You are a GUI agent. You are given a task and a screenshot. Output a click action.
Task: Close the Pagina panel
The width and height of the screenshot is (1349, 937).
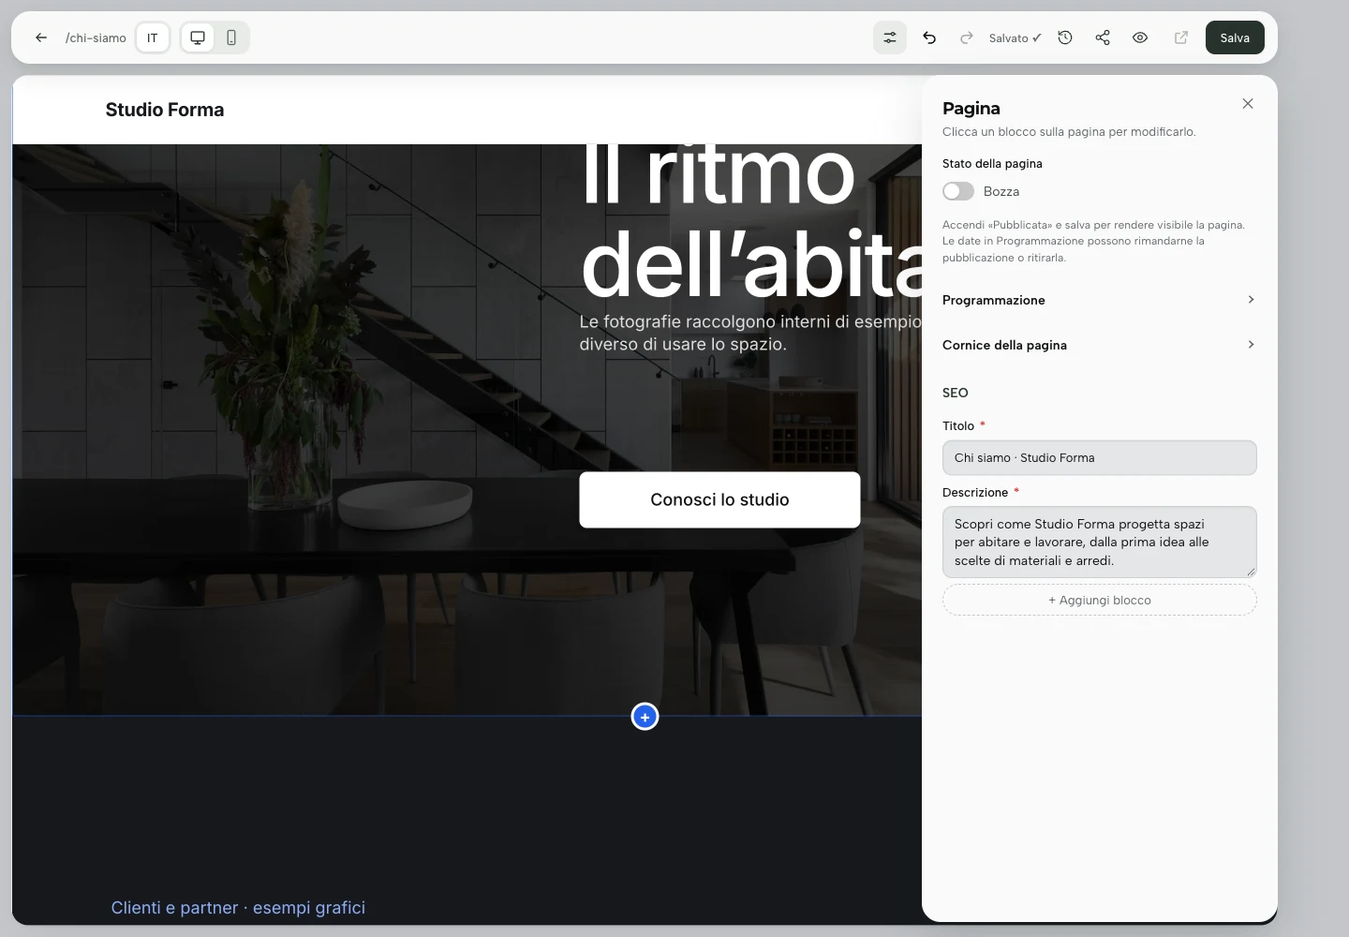point(1248,104)
